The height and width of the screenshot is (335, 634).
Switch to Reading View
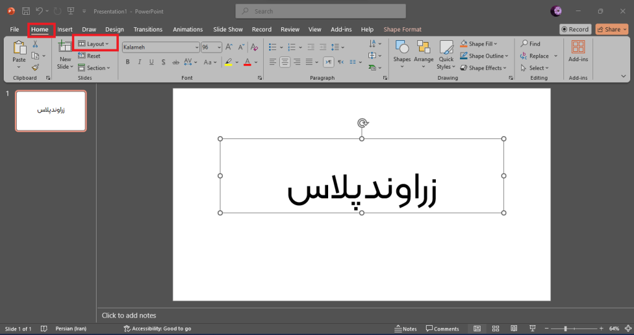coord(514,329)
